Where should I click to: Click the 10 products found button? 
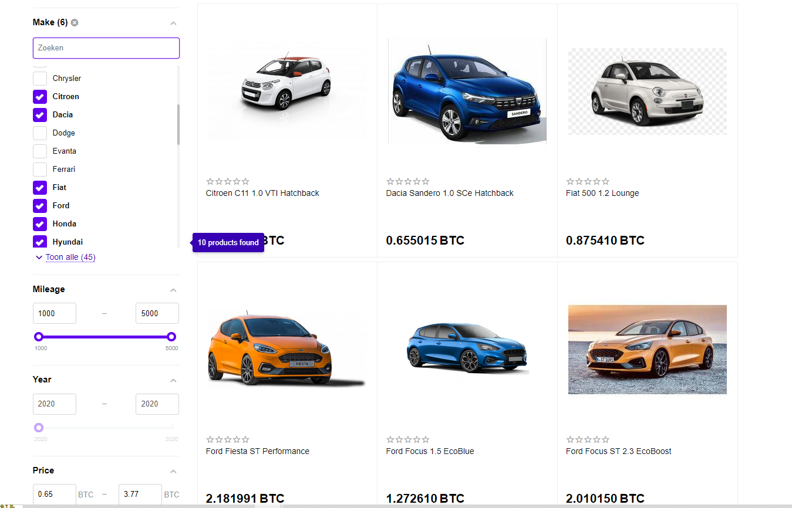click(228, 242)
